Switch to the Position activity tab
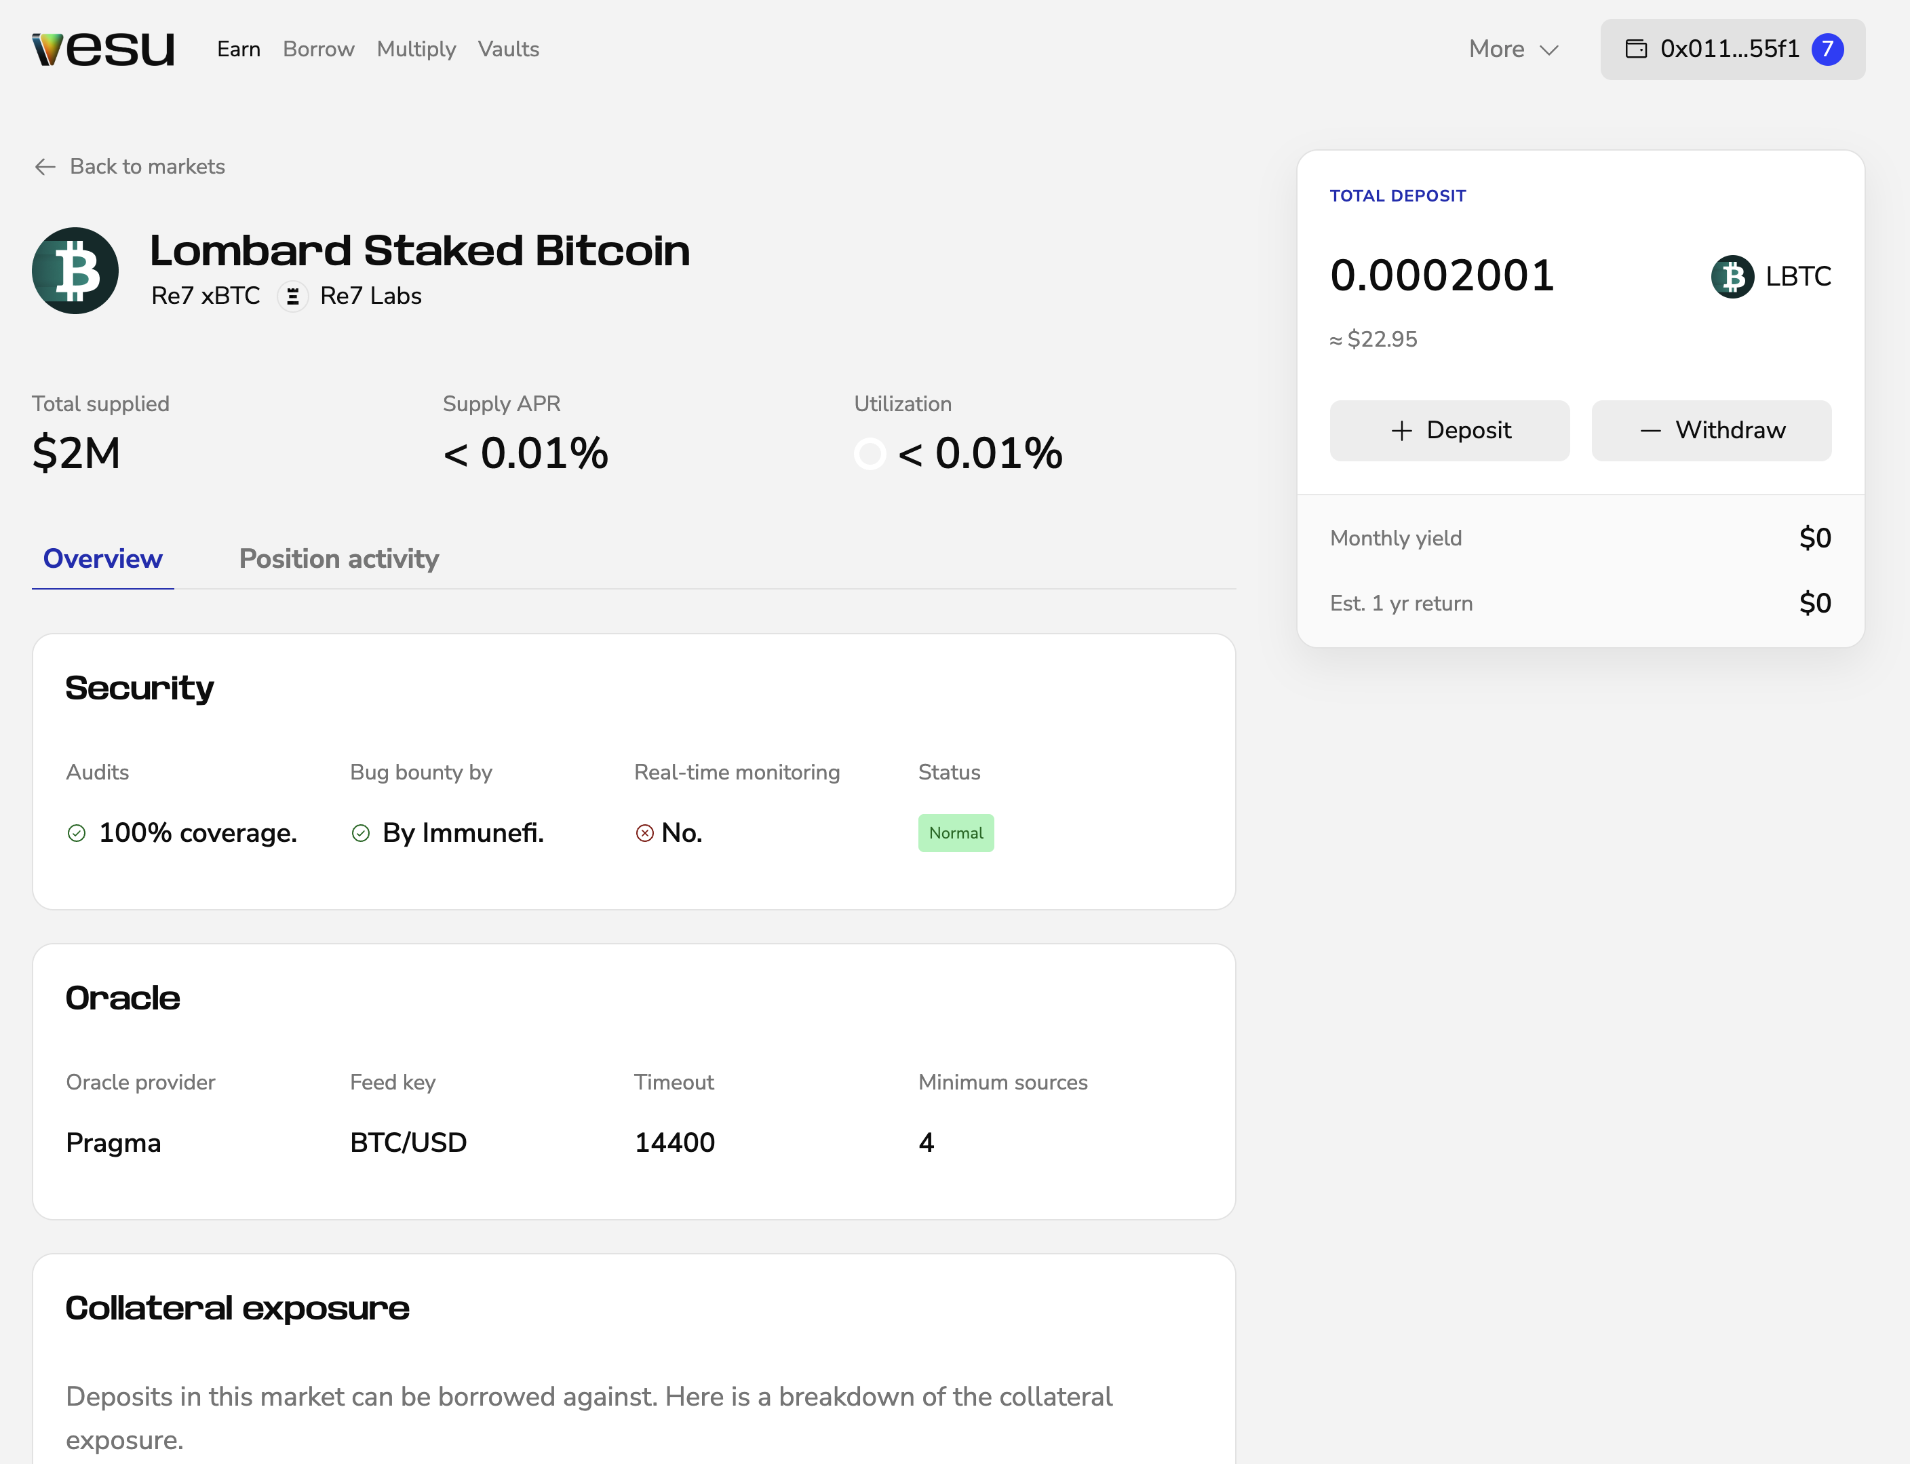 [x=339, y=558]
